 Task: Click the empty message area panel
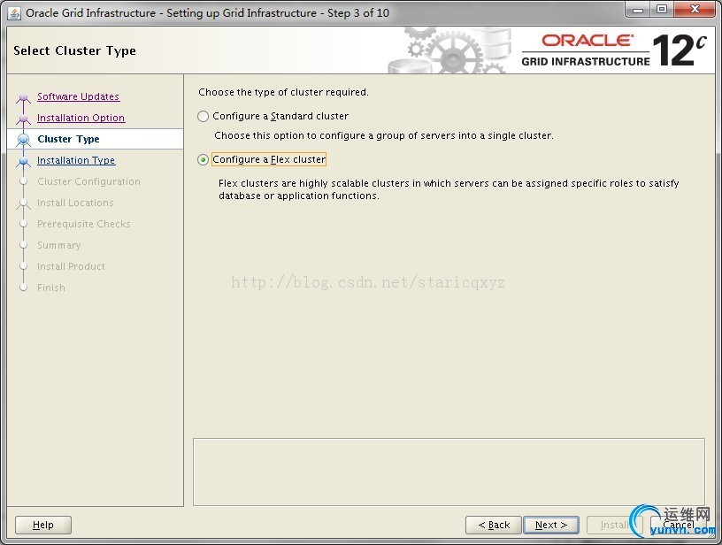(449, 472)
